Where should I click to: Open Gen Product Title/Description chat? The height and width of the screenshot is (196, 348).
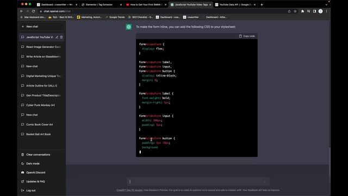42,95
